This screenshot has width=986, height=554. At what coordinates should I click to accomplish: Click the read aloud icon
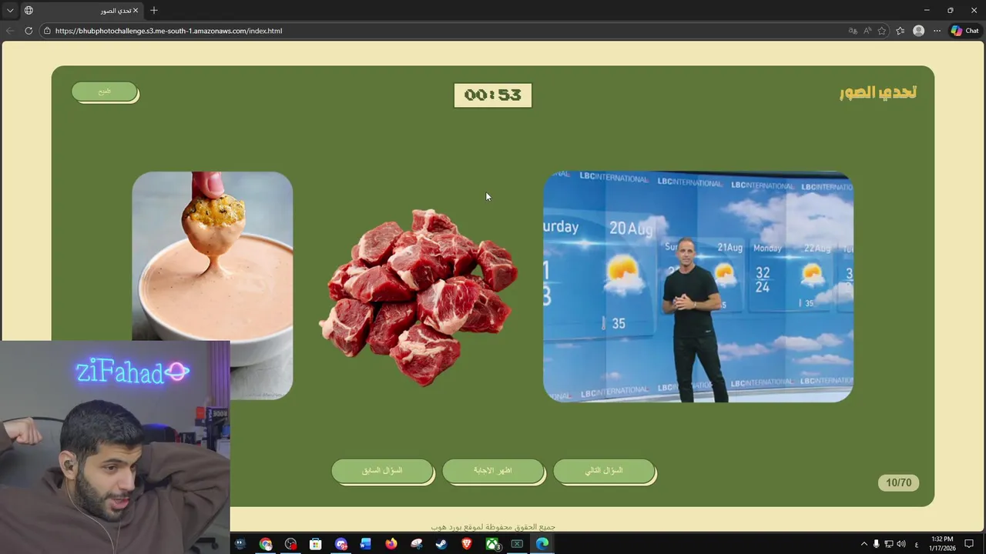tap(867, 31)
